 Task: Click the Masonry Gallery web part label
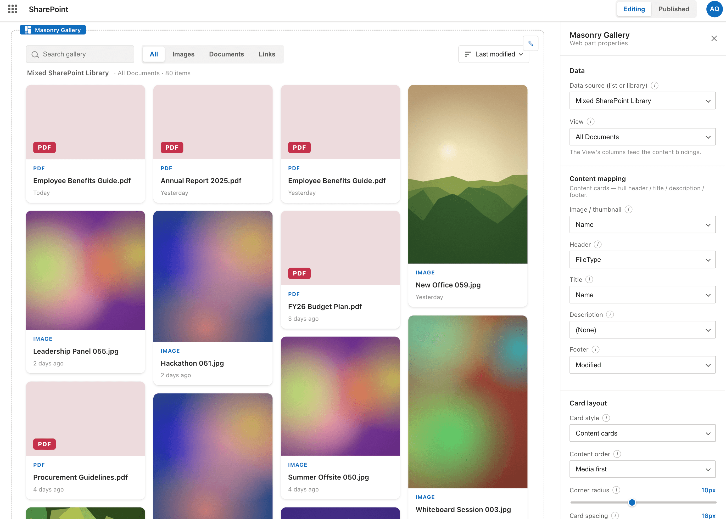point(53,30)
